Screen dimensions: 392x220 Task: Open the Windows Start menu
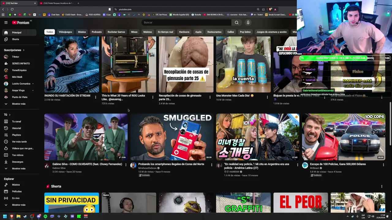(x=5, y=216)
